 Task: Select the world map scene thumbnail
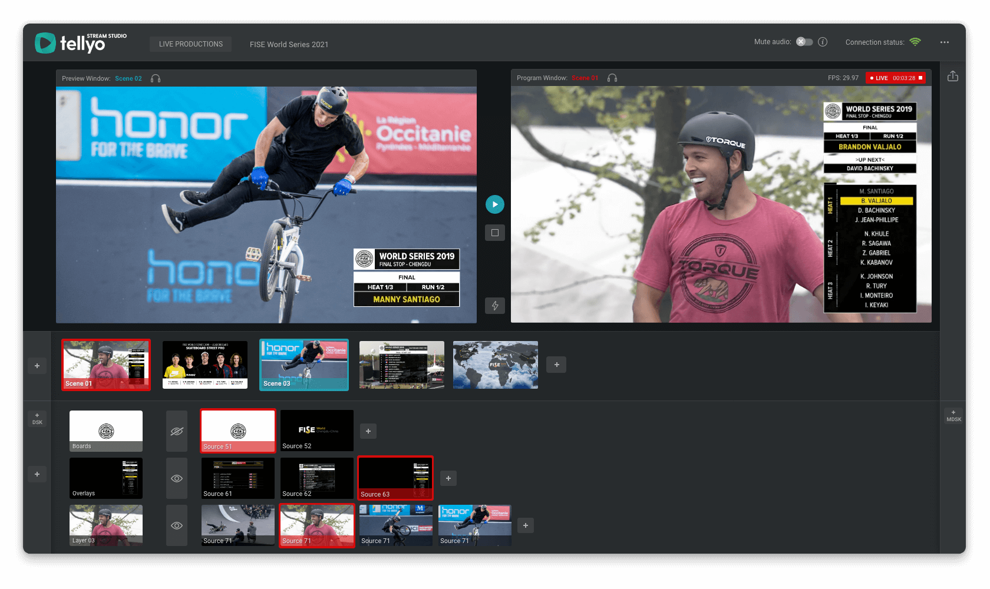tap(496, 365)
